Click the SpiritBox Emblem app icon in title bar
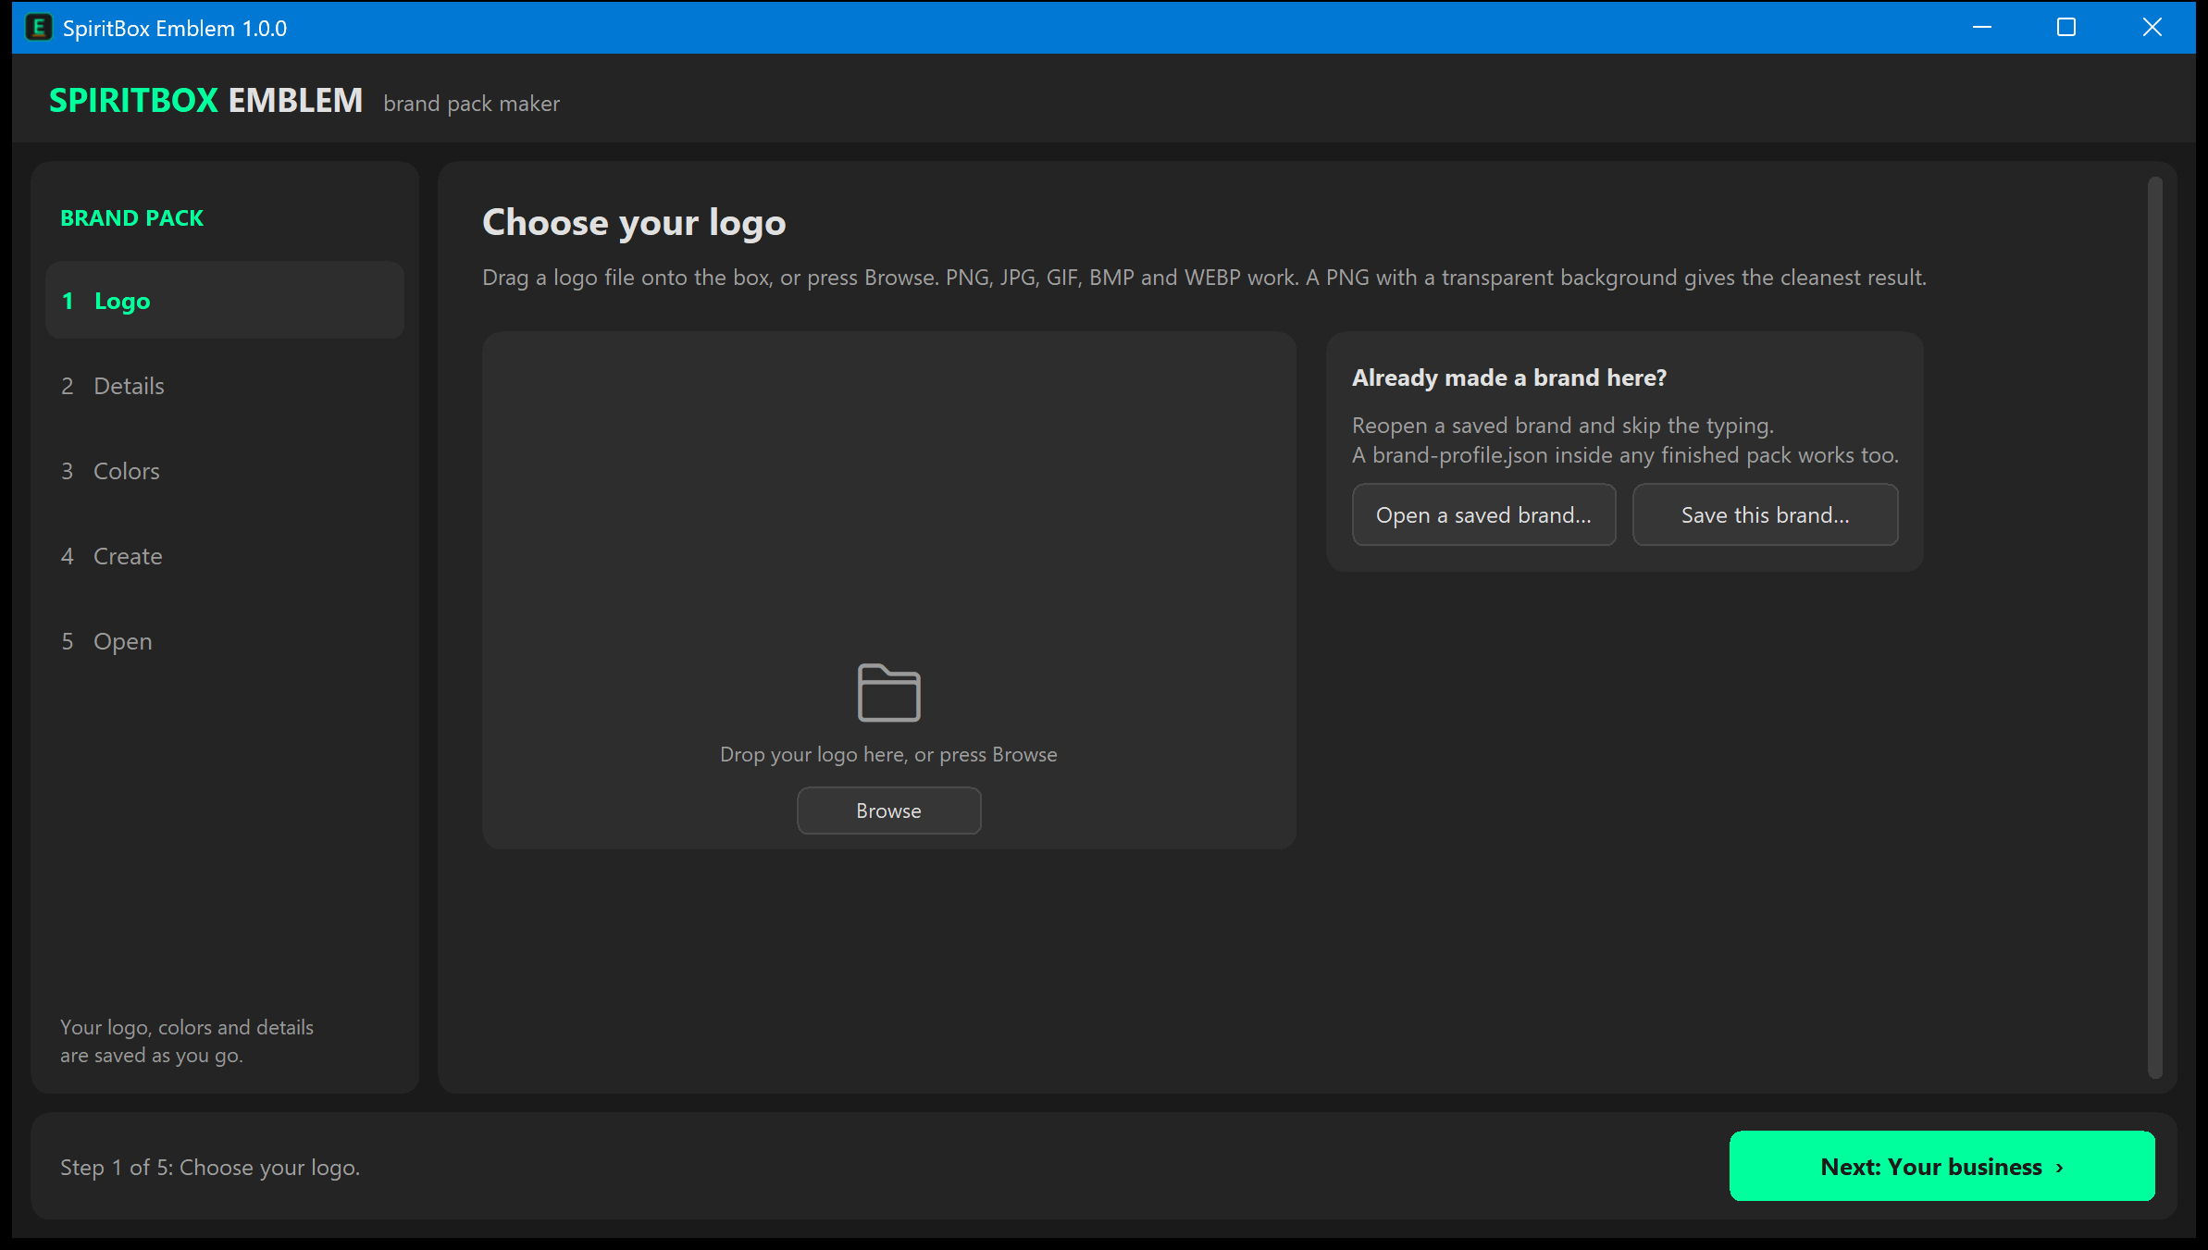 38,28
